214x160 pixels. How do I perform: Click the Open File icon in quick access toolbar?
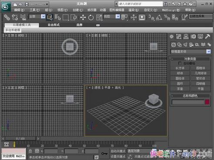tap(21, 4)
